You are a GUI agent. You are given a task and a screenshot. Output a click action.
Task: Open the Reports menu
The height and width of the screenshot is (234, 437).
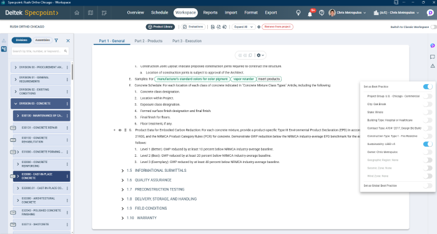[x=210, y=12]
